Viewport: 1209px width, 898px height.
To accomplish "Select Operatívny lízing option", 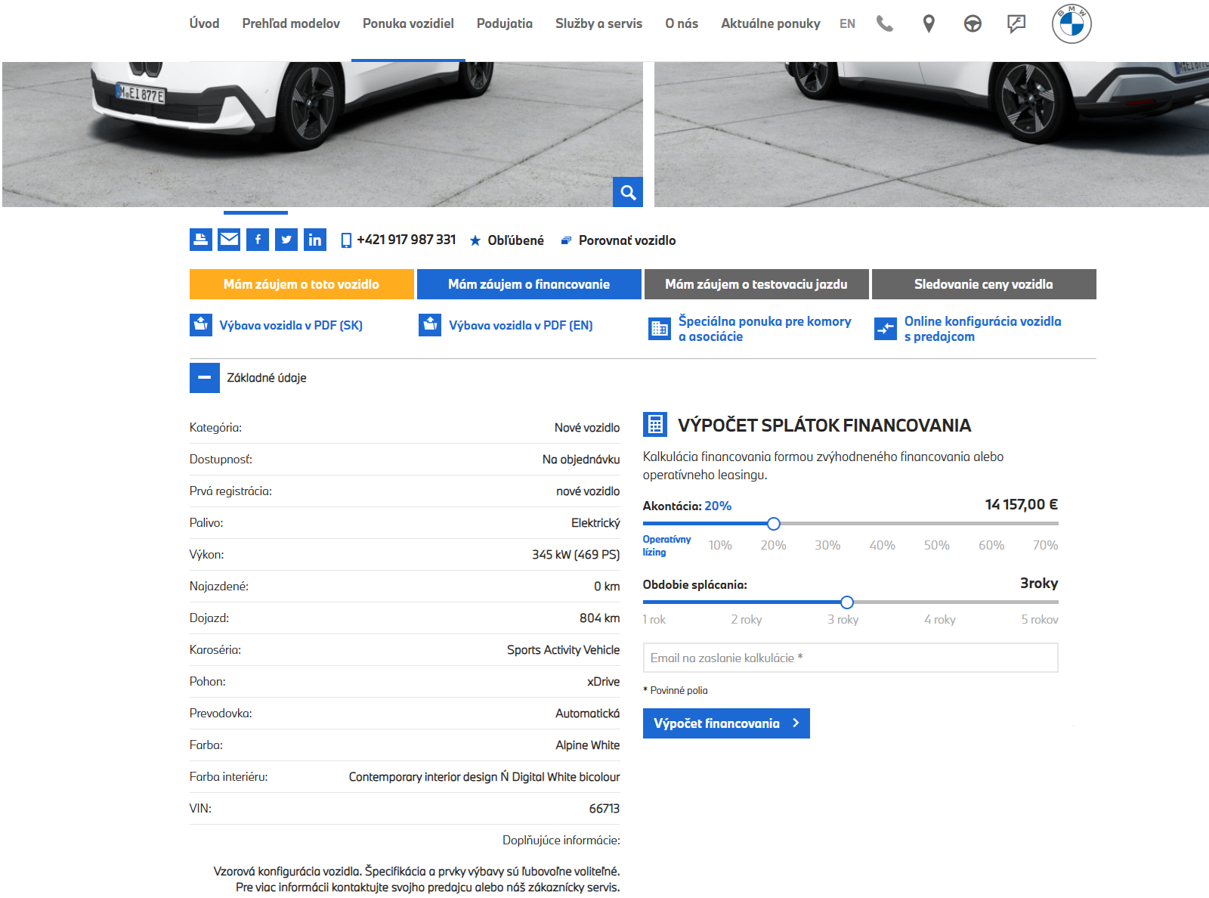I will (x=666, y=546).
